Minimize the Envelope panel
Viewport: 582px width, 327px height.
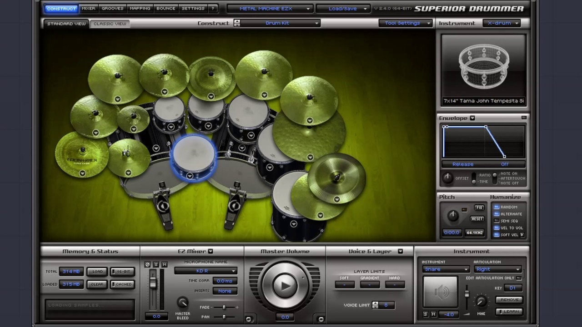[524, 118]
